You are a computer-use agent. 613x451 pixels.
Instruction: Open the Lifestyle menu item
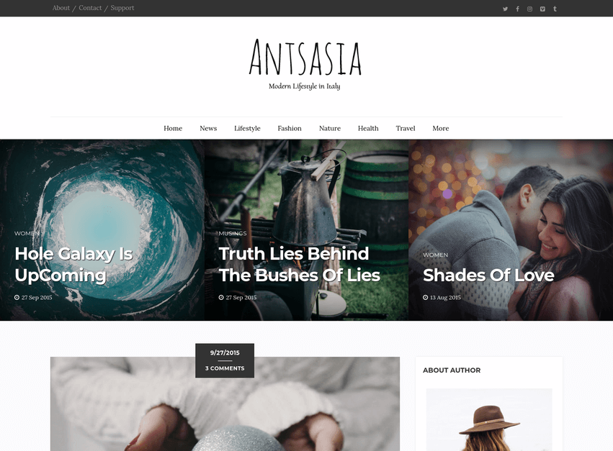[x=247, y=128]
